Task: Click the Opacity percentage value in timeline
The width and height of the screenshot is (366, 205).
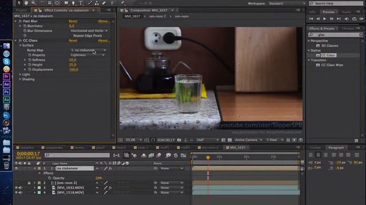Action: (98, 178)
